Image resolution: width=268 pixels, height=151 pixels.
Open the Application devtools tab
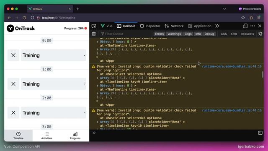(200, 26)
